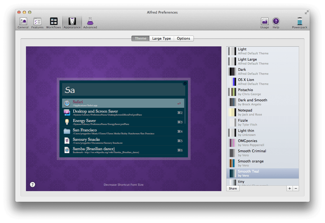Screen dimensions: 325x223
Task: Click the Help question mark icon
Action: [x=276, y=23]
